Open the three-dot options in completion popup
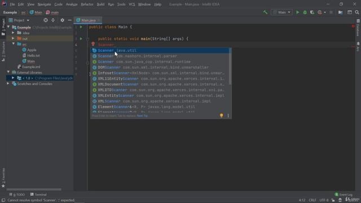Image resolution: width=361 pixels, height=203 pixels. pyautogui.click(x=228, y=116)
